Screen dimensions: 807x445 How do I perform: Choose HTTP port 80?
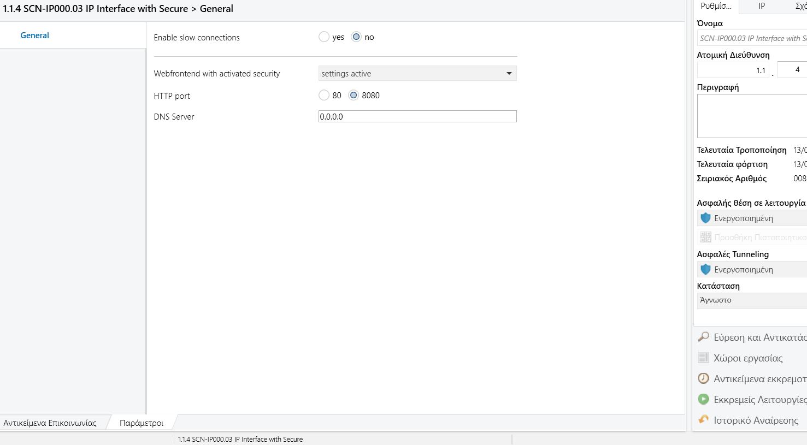tap(324, 96)
